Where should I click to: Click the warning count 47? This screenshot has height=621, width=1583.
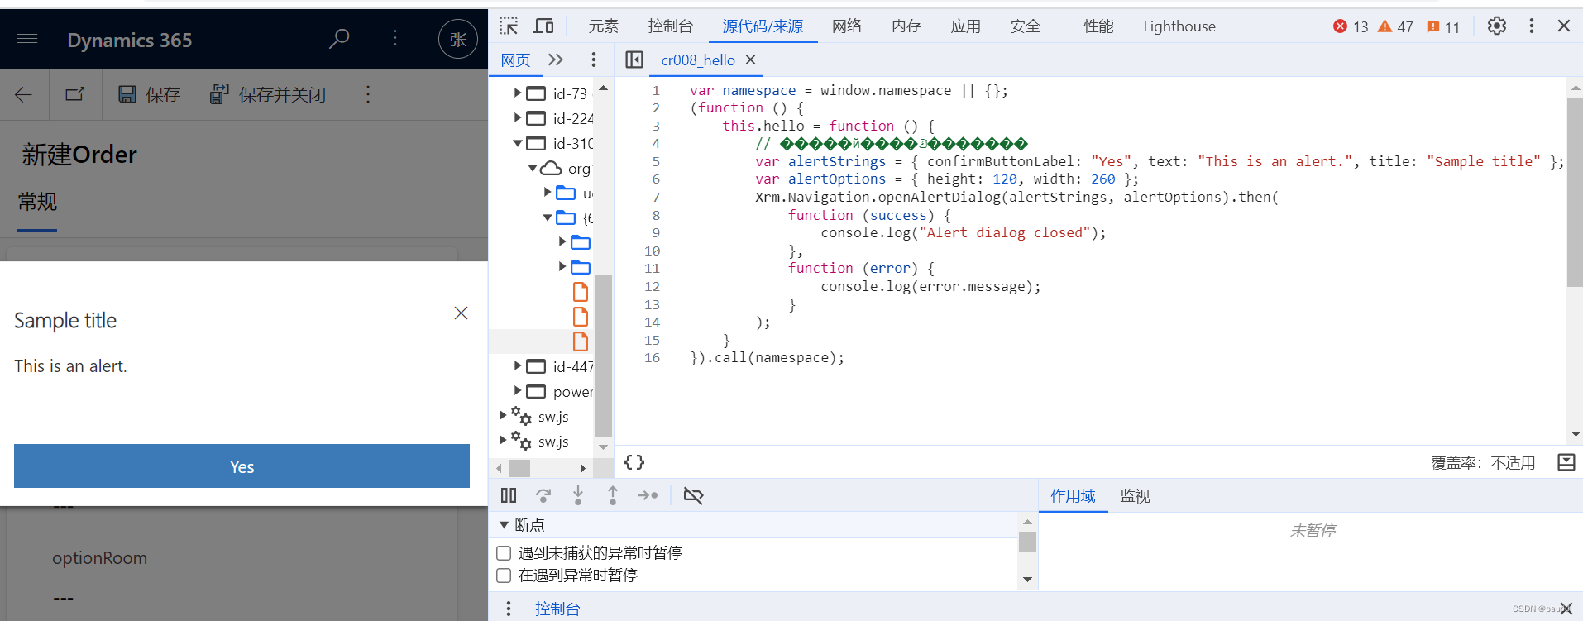1395,26
